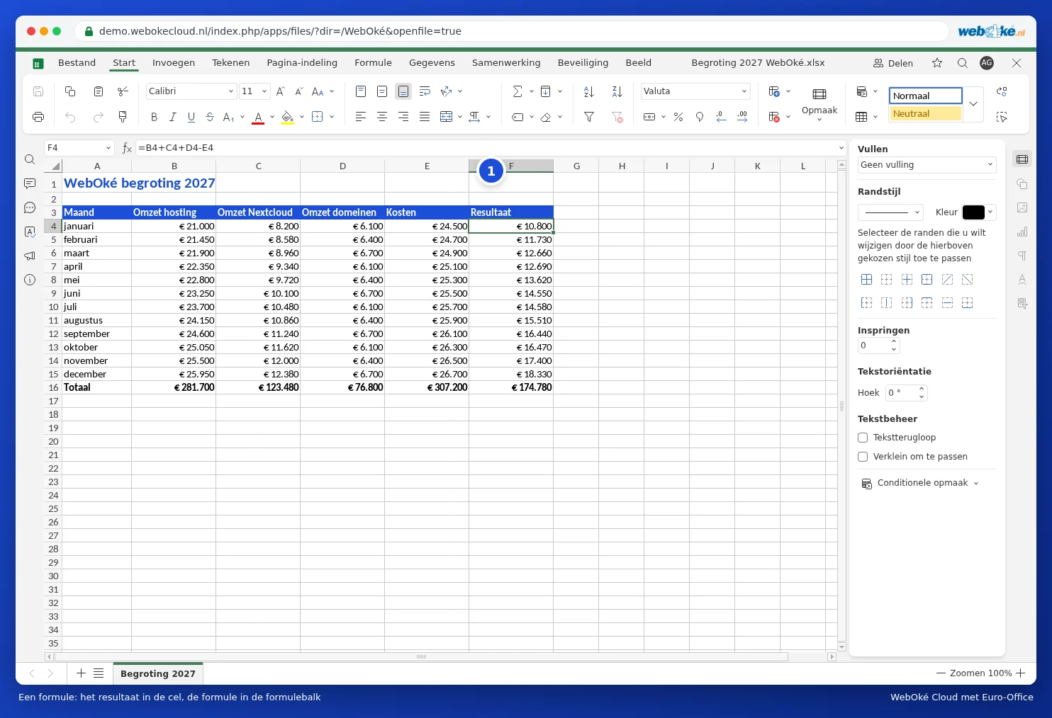Viewport: 1052px width, 718px height.
Task: Open the Formule ribbon tab
Action: click(373, 63)
